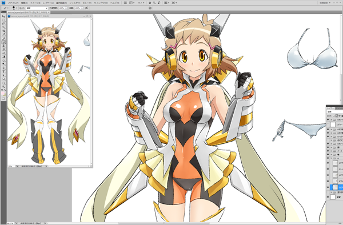Select the Move tool
Image resolution: width=343 pixels, height=225 pixels.
pos(4,16)
